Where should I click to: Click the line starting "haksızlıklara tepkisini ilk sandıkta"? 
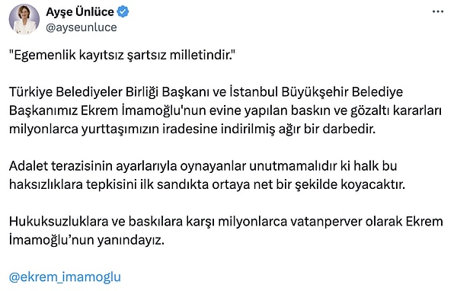click(207, 185)
